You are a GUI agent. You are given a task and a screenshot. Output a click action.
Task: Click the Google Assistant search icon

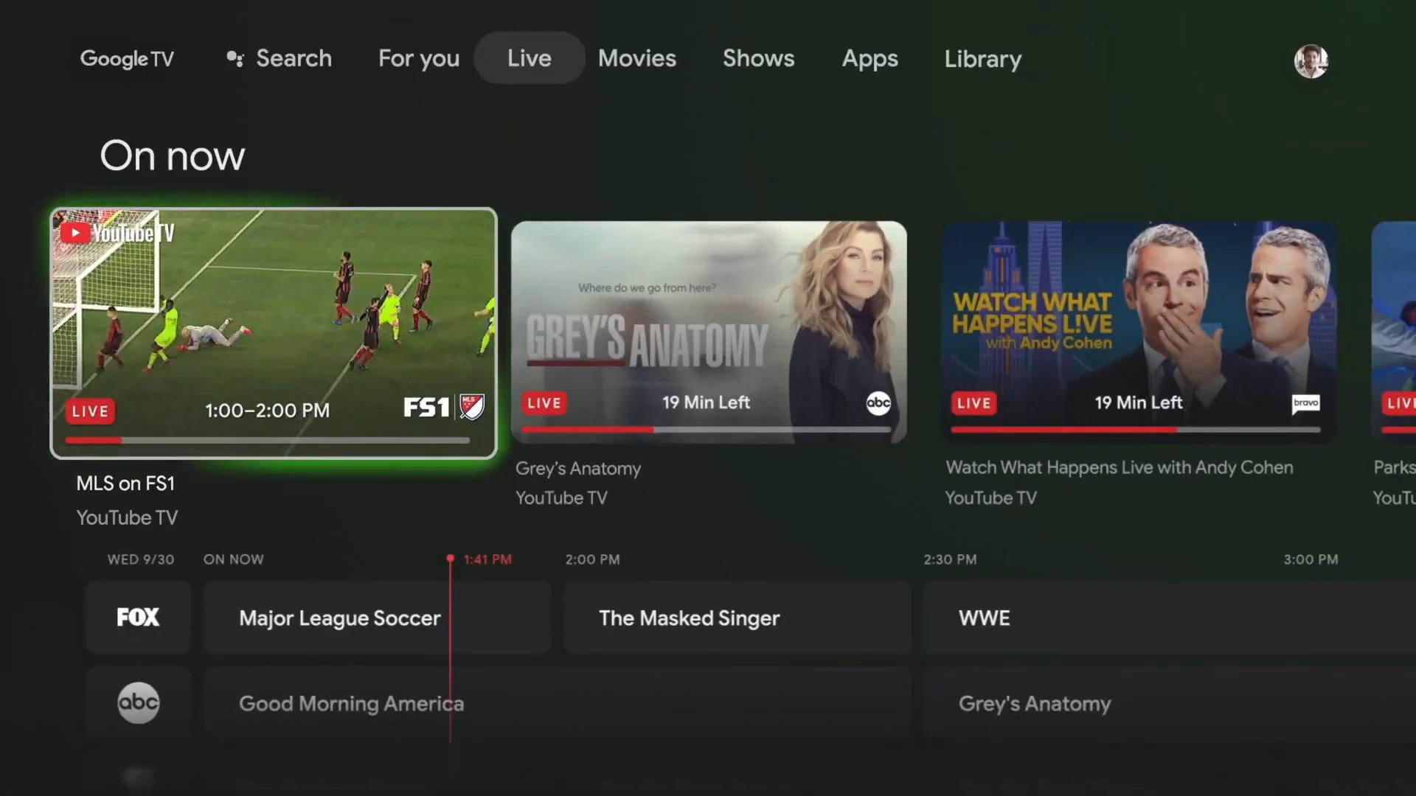(x=235, y=59)
